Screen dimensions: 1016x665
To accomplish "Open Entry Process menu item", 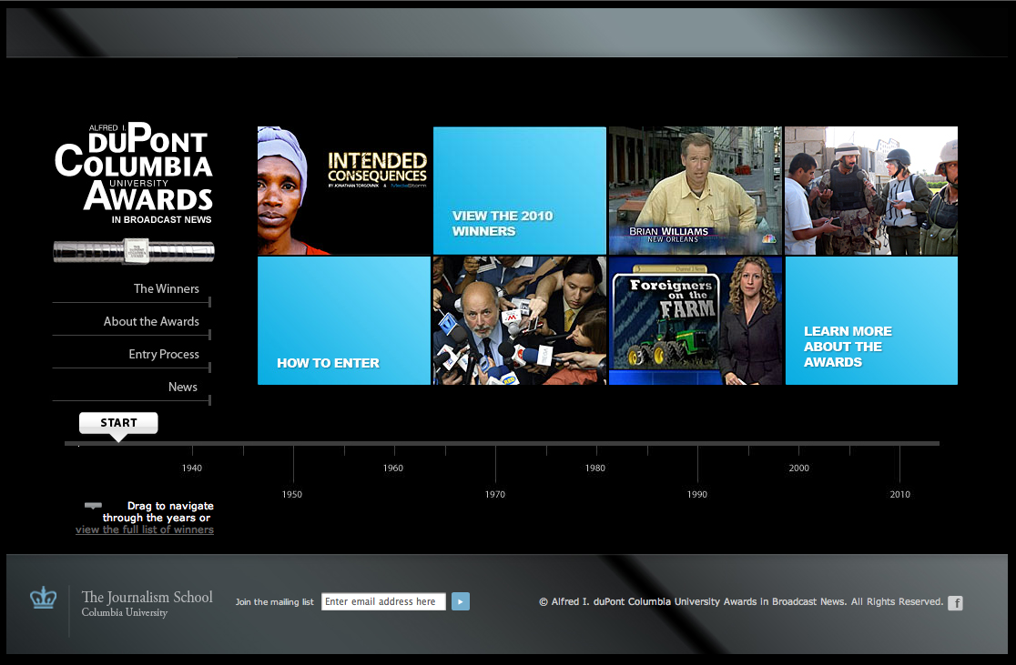I will tap(164, 354).
